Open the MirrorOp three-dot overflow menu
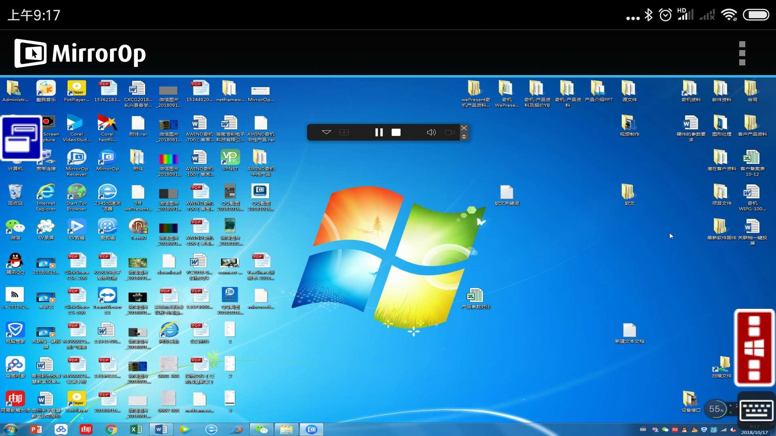776x436 pixels. click(742, 53)
